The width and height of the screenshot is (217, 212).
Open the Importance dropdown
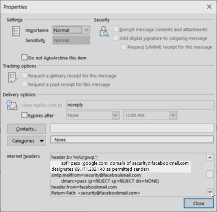(x=86, y=30)
